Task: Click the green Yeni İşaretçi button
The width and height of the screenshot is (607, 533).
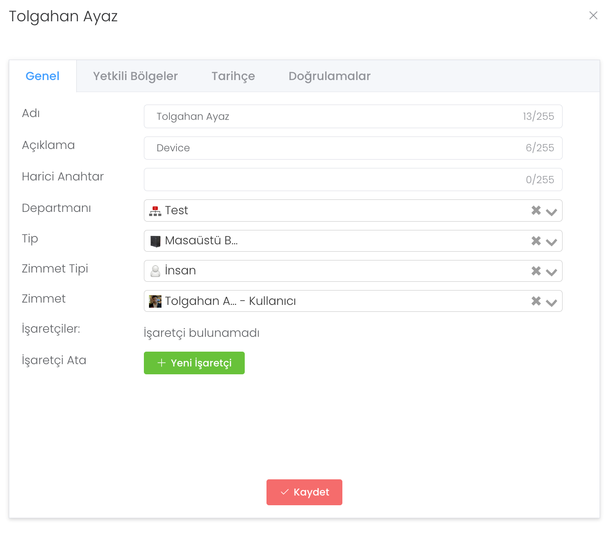Action: pos(194,363)
